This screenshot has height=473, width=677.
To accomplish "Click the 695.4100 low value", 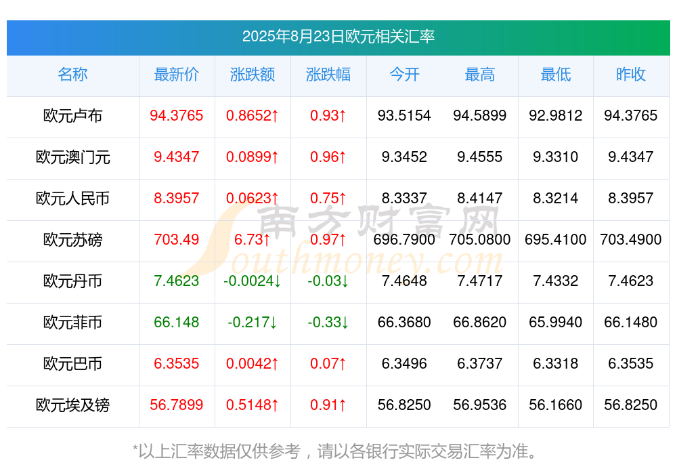I will point(556,239).
